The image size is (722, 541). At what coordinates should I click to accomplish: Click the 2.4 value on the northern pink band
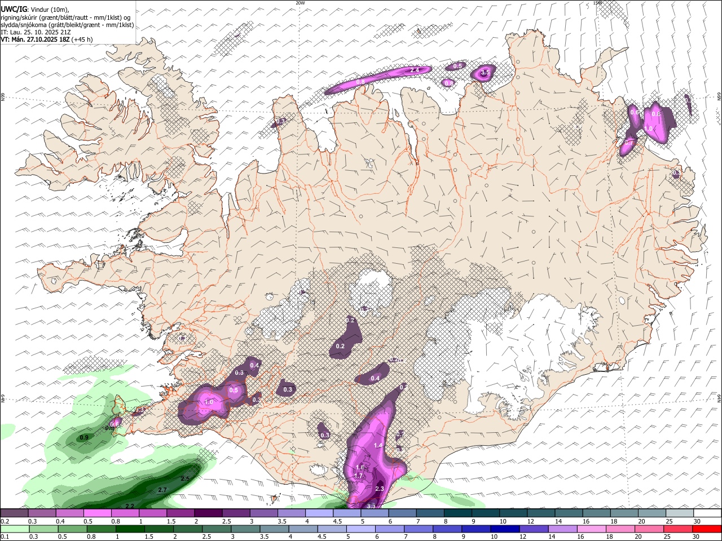click(x=415, y=70)
